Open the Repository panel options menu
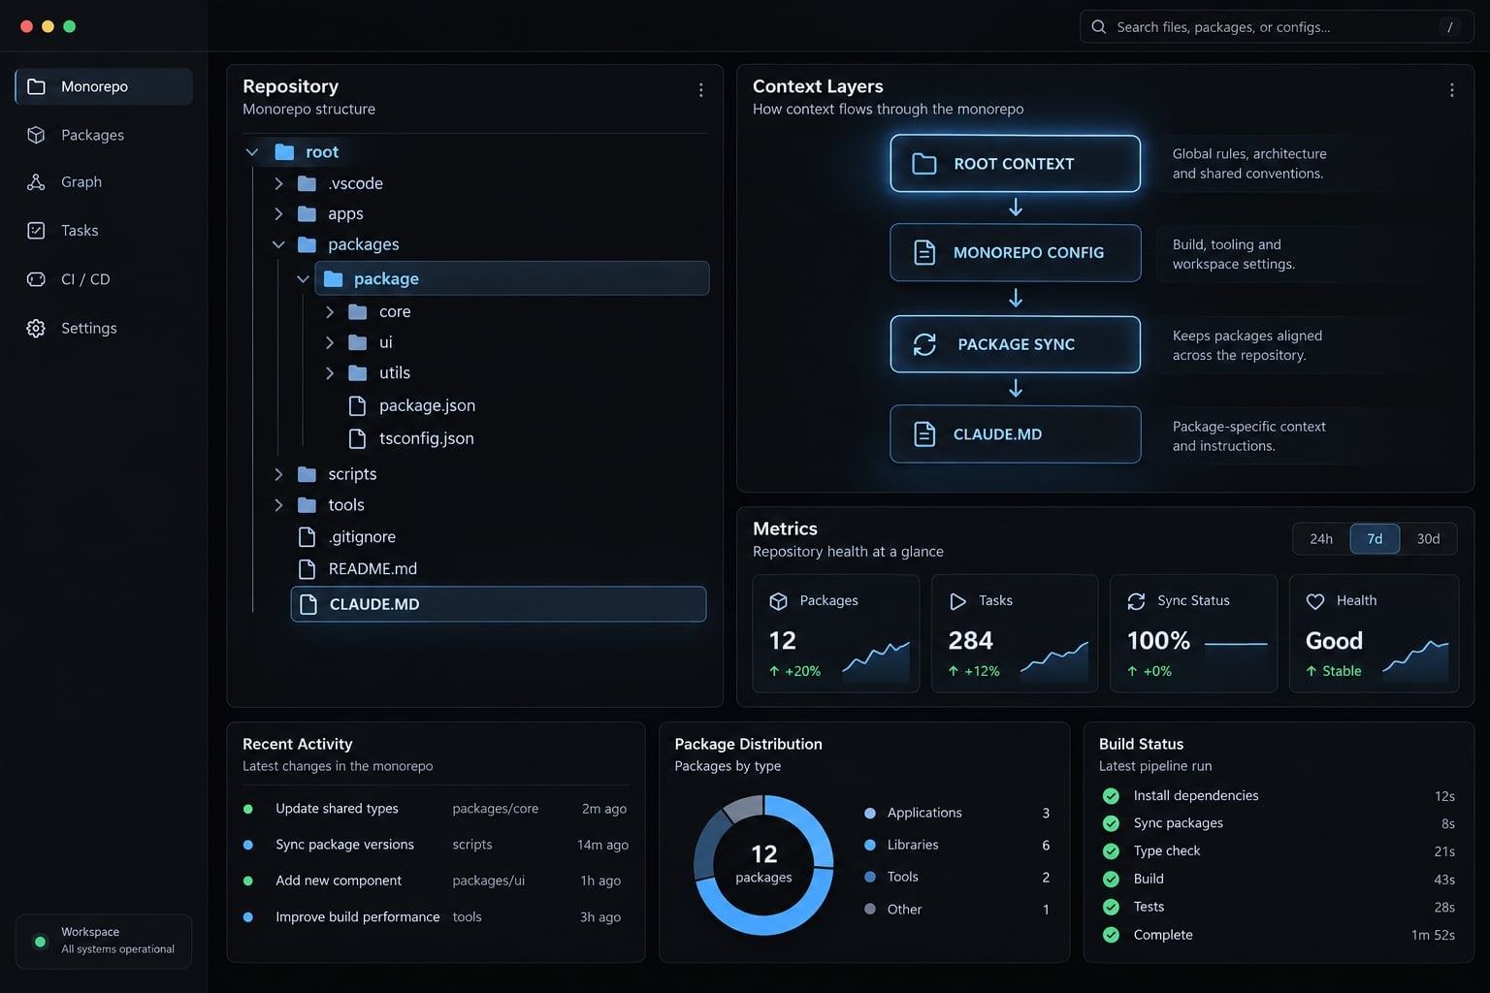This screenshot has height=993, width=1490. (x=700, y=90)
